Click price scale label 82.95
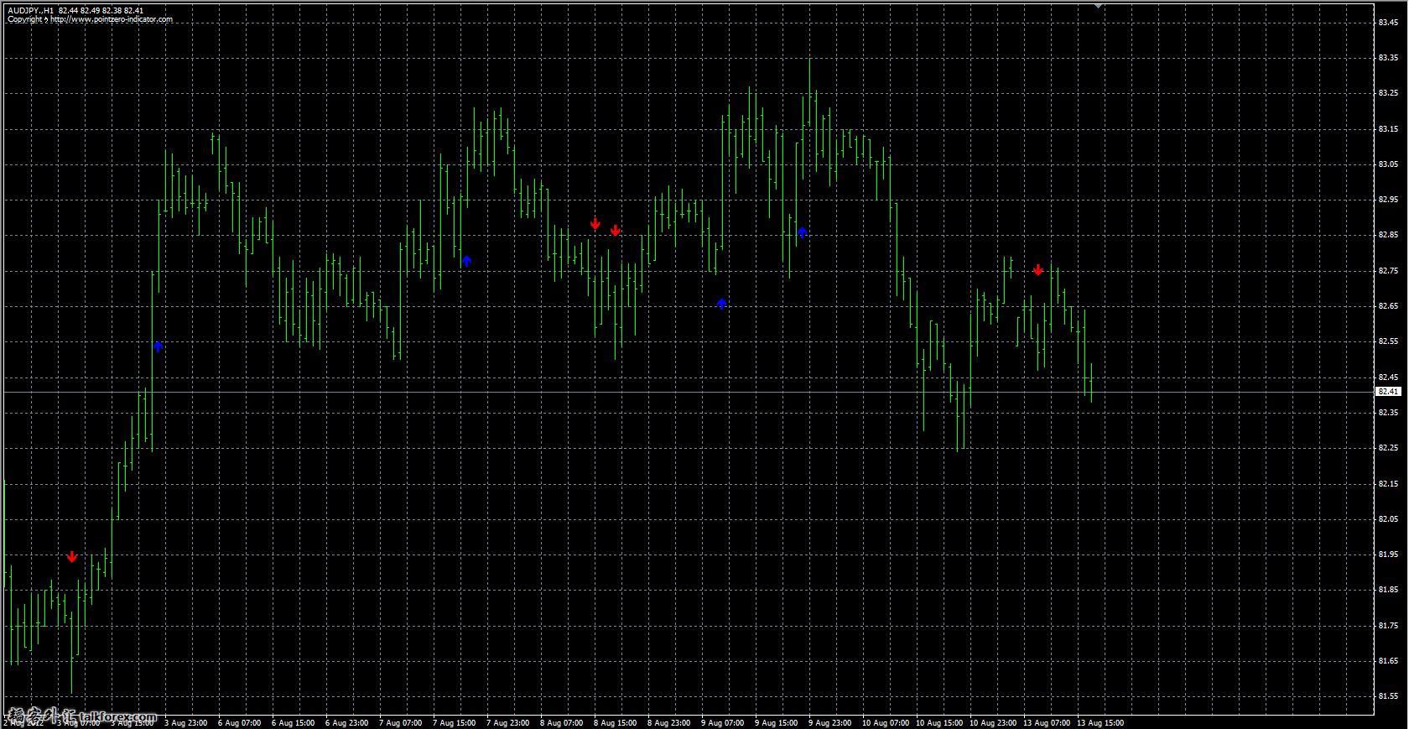1409x729 pixels. 1388,200
